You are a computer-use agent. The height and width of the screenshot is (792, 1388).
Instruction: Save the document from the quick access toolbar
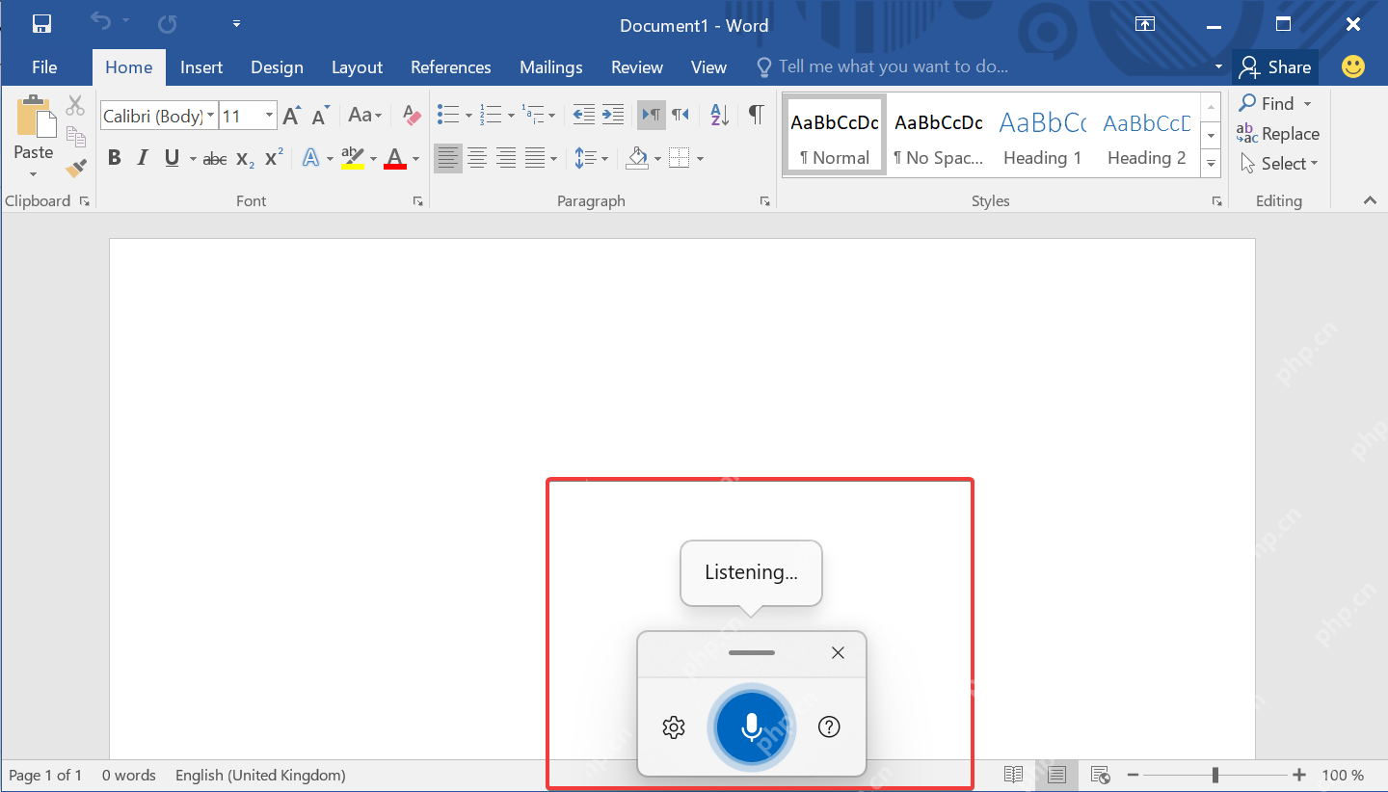point(41,23)
